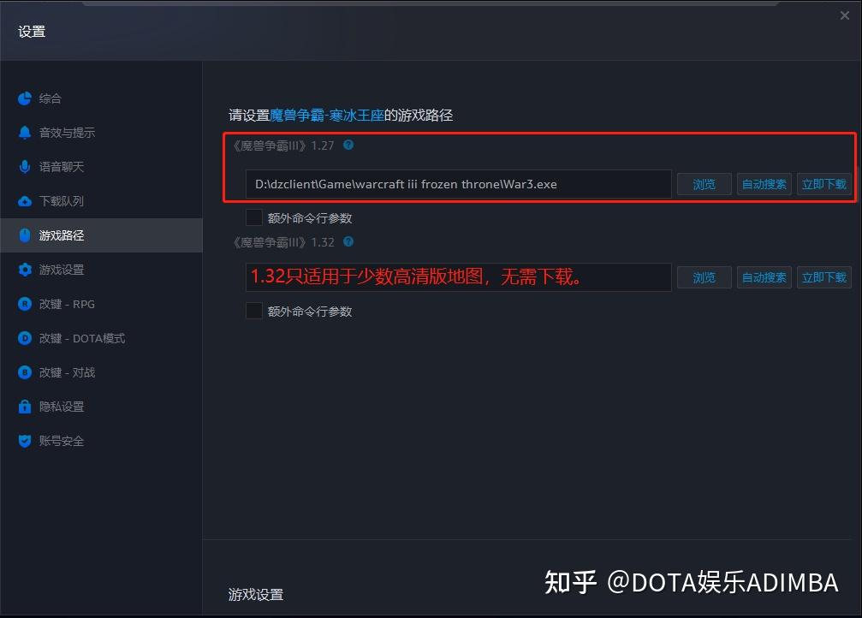Click the 隐私设置 lock icon
The width and height of the screenshot is (862, 618).
click(25, 407)
